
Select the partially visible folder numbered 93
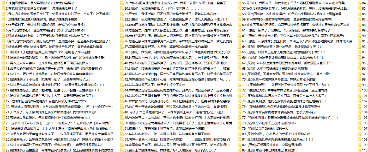365,52
